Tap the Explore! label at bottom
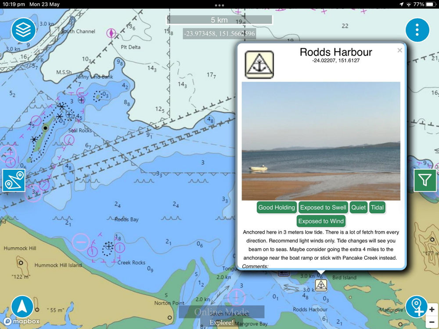The image size is (439, 329). [221, 322]
